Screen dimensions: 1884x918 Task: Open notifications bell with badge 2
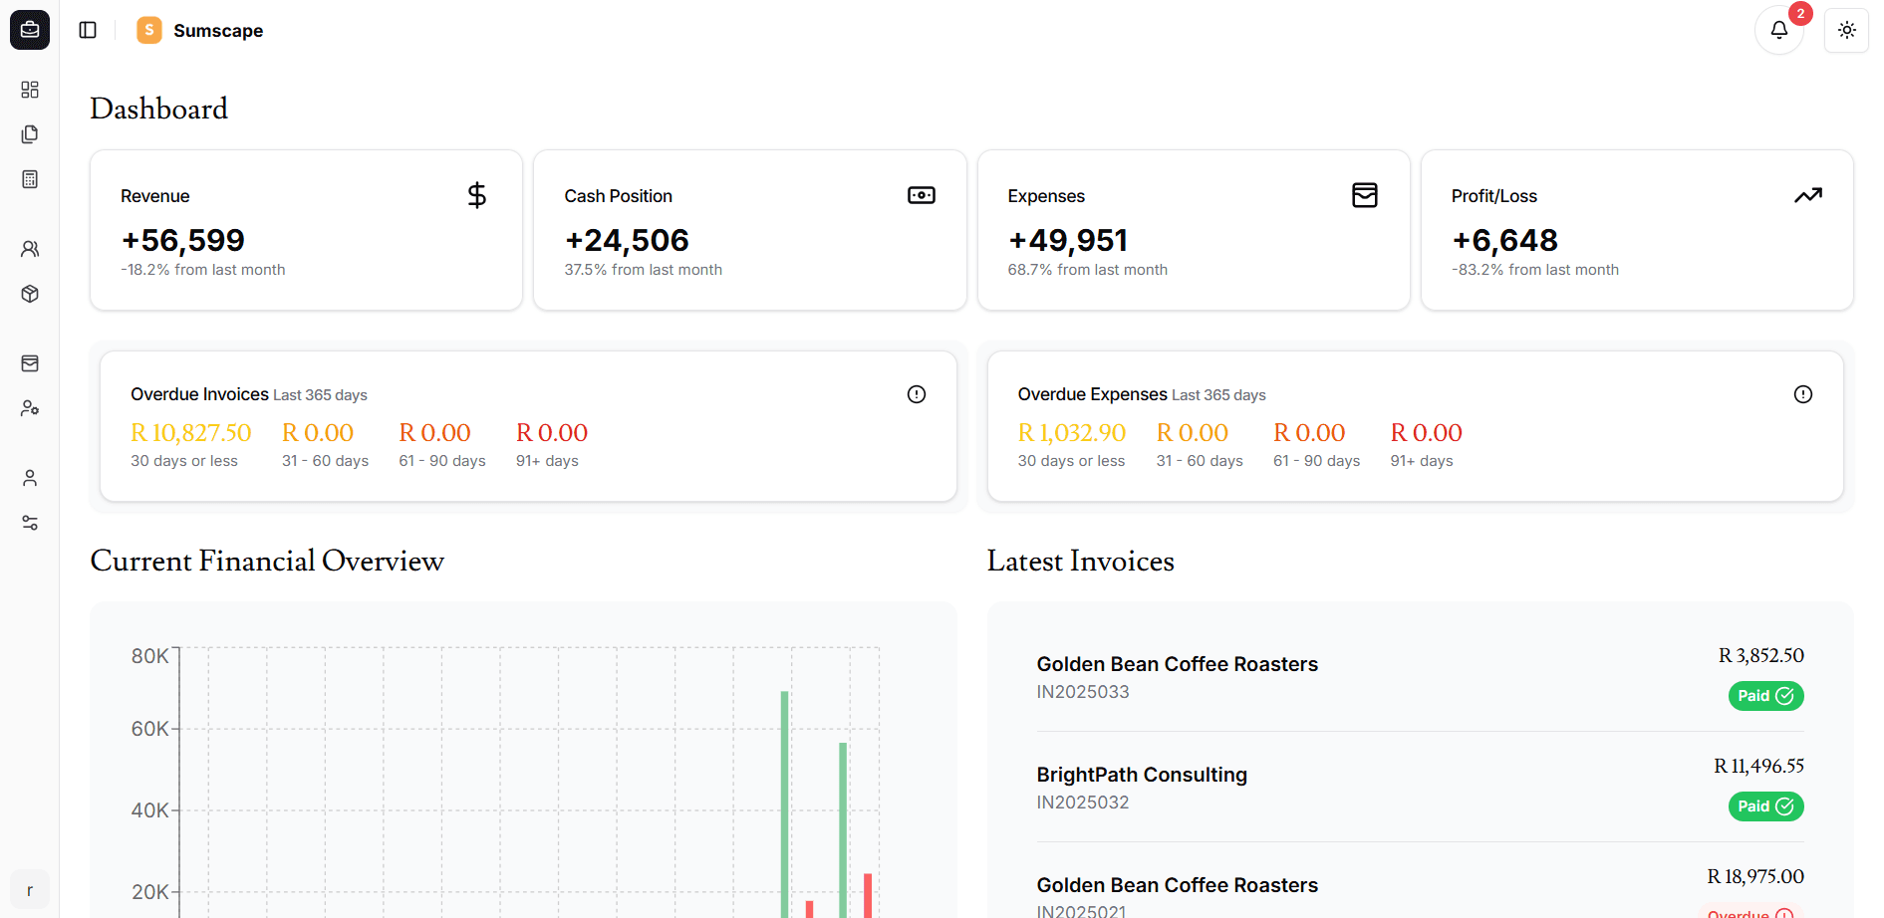click(1779, 30)
